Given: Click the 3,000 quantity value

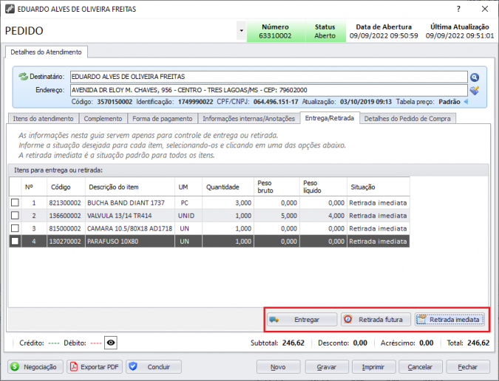Looking at the screenshot, I should click(x=243, y=203).
